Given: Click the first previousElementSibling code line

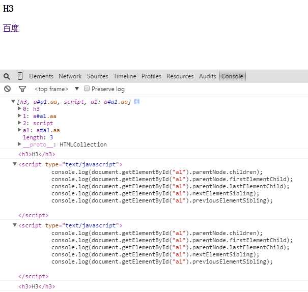Looking at the screenshot, I should point(162,200).
